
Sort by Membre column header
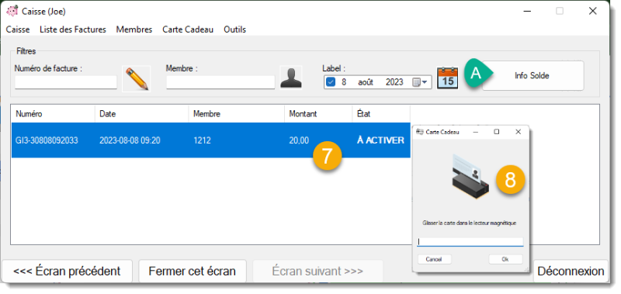[x=237, y=114]
